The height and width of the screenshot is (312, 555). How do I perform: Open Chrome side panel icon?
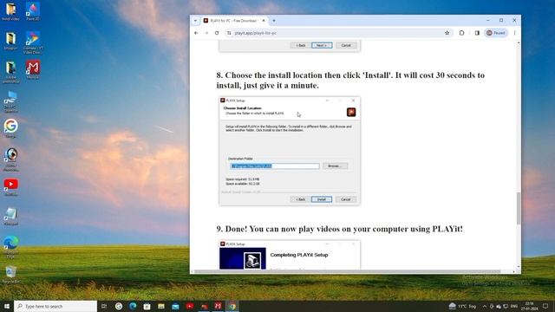coord(477,33)
